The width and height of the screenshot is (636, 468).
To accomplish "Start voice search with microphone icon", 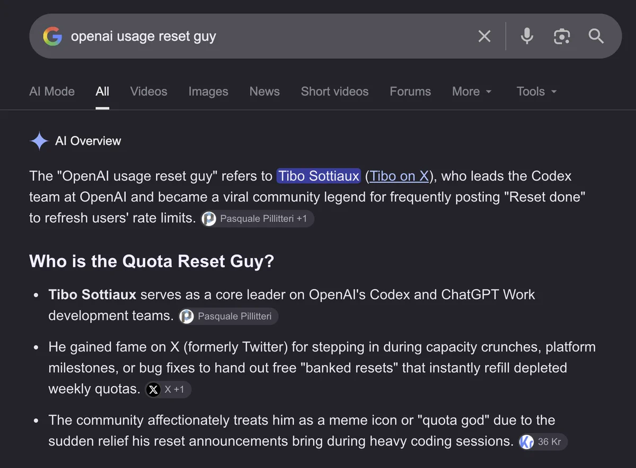I will [x=527, y=37].
